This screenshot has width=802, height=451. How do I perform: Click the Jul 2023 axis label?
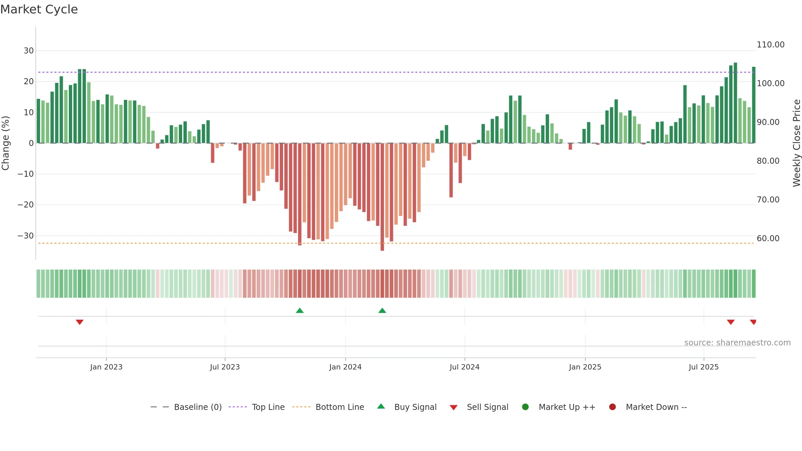(x=225, y=367)
